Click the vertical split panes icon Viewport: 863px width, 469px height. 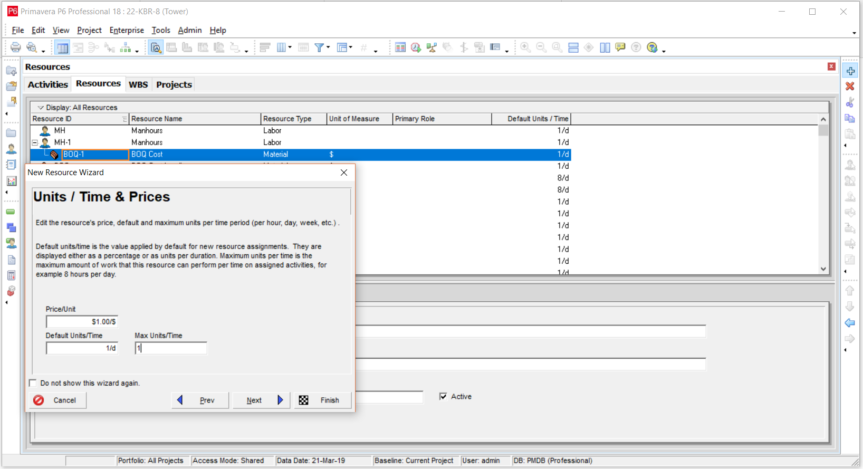coord(605,47)
